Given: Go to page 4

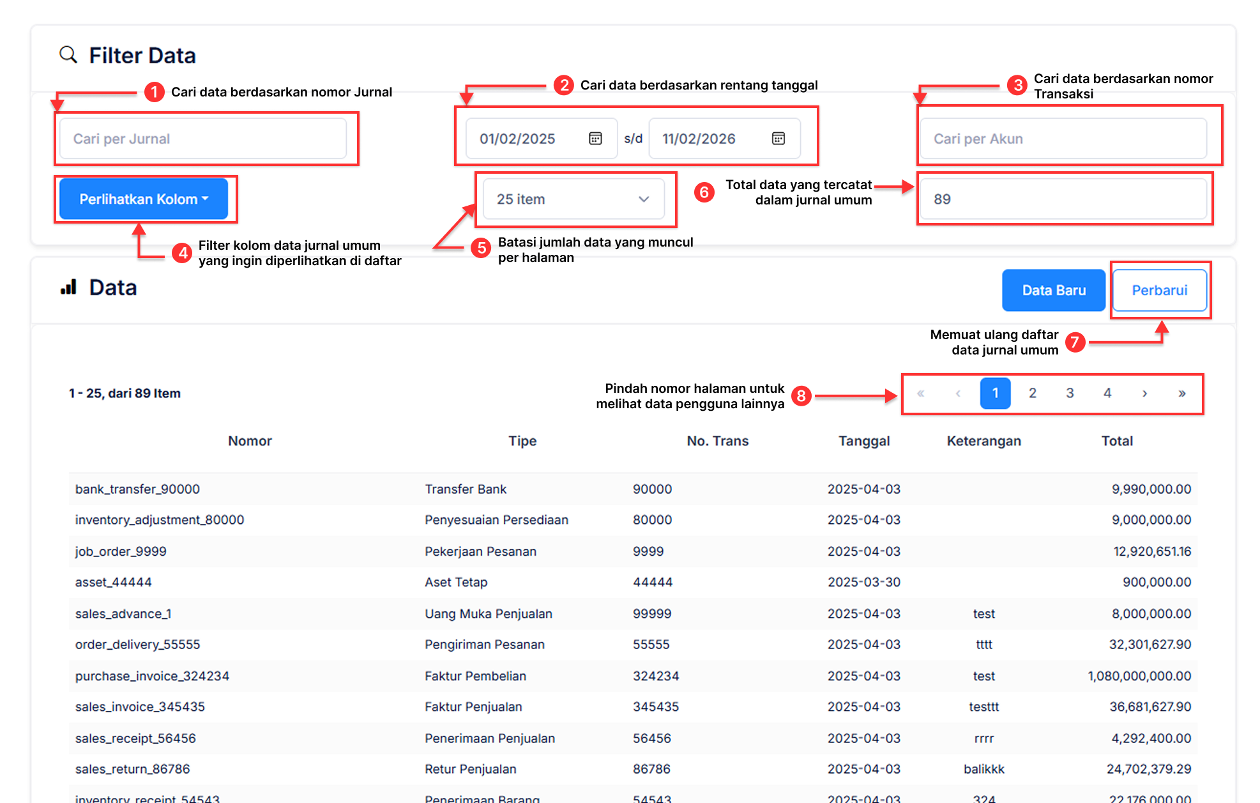Looking at the screenshot, I should click(1107, 394).
